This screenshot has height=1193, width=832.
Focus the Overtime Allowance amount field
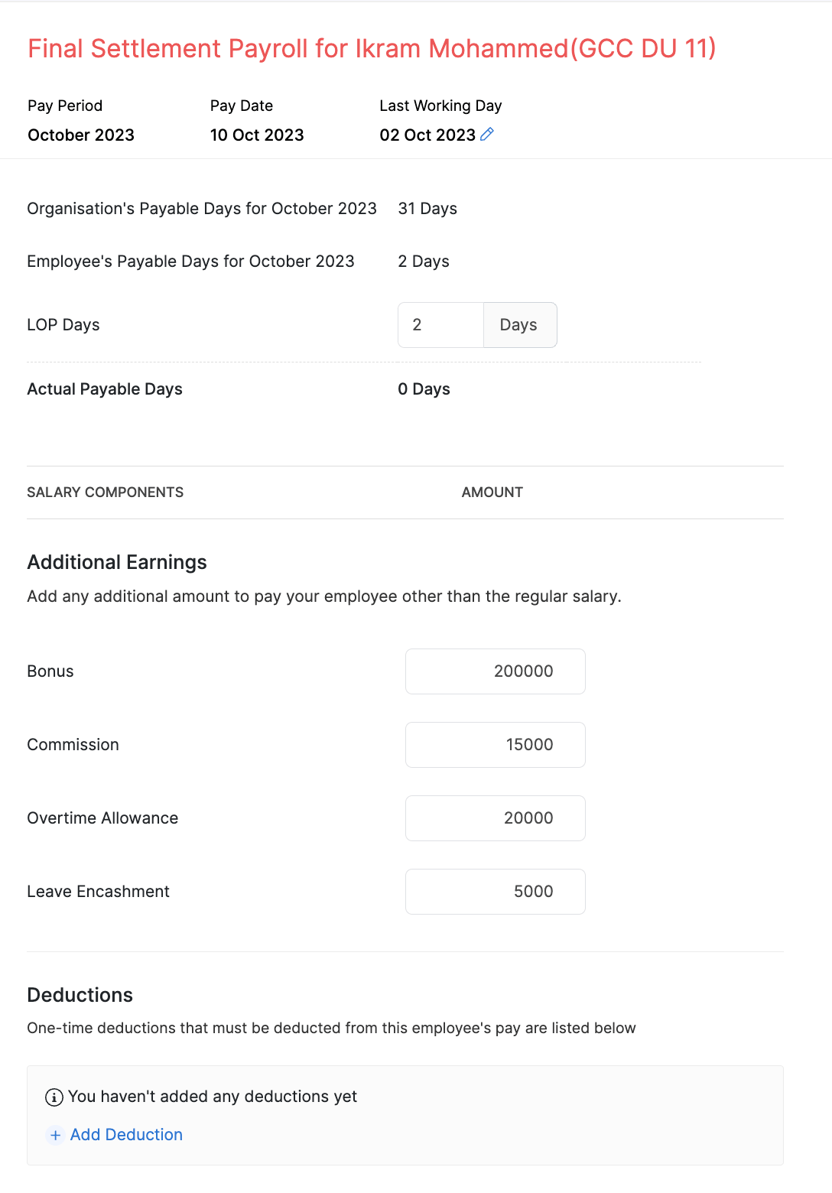pyautogui.click(x=495, y=818)
